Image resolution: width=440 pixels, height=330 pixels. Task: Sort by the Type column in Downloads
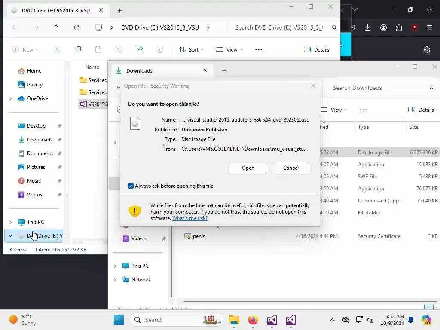click(x=363, y=127)
